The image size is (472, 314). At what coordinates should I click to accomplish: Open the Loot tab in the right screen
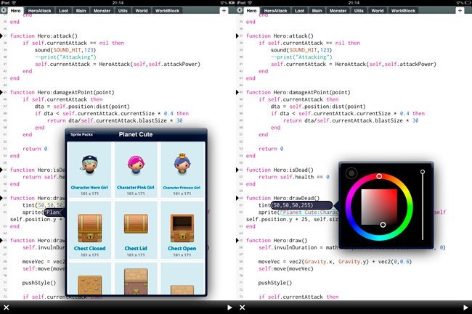point(299,11)
